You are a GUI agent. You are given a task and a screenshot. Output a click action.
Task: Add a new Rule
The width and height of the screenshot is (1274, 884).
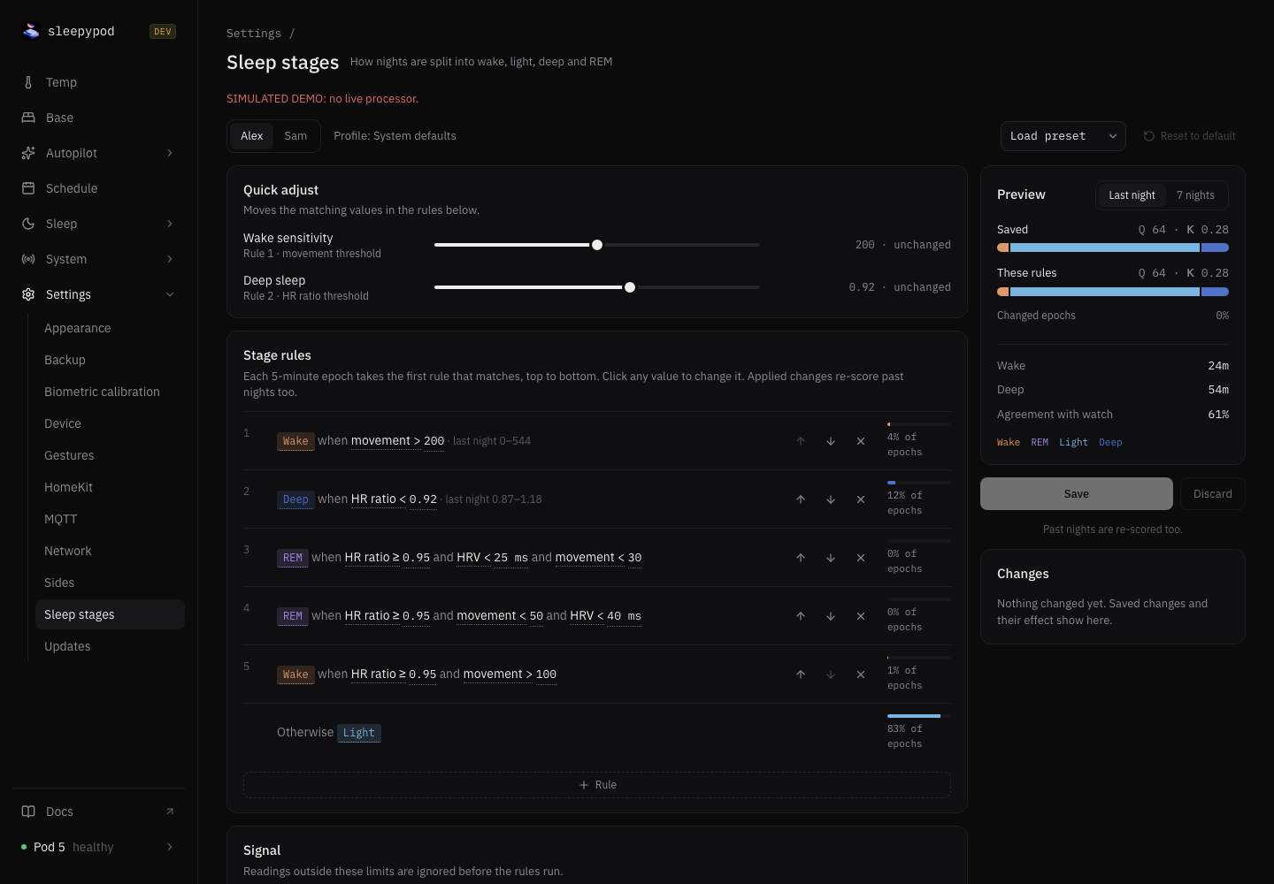[597, 785]
